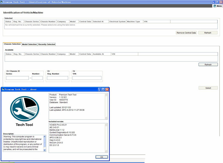Refresh the Available chassis list
The height and width of the screenshot is (163, 223).
click(x=208, y=65)
